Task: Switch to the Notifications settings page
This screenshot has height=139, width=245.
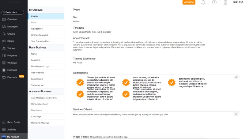Action: click(37, 29)
